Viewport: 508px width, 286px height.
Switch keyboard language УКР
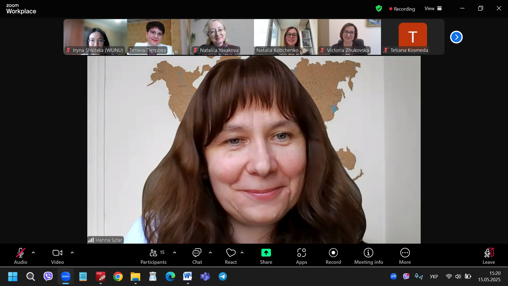pos(434,277)
